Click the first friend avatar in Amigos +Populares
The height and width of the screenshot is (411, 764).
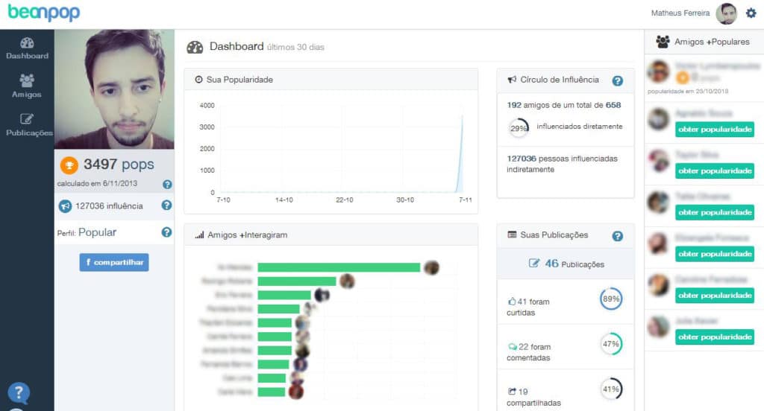(658, 71)
